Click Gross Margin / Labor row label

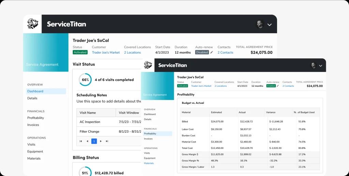[x=193, y=167]
